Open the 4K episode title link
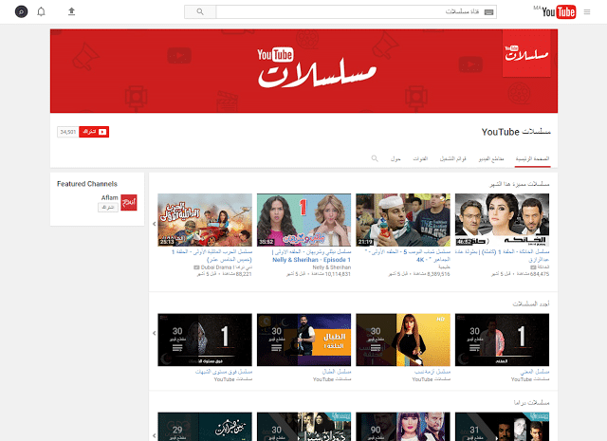 (x=407, y=256)
